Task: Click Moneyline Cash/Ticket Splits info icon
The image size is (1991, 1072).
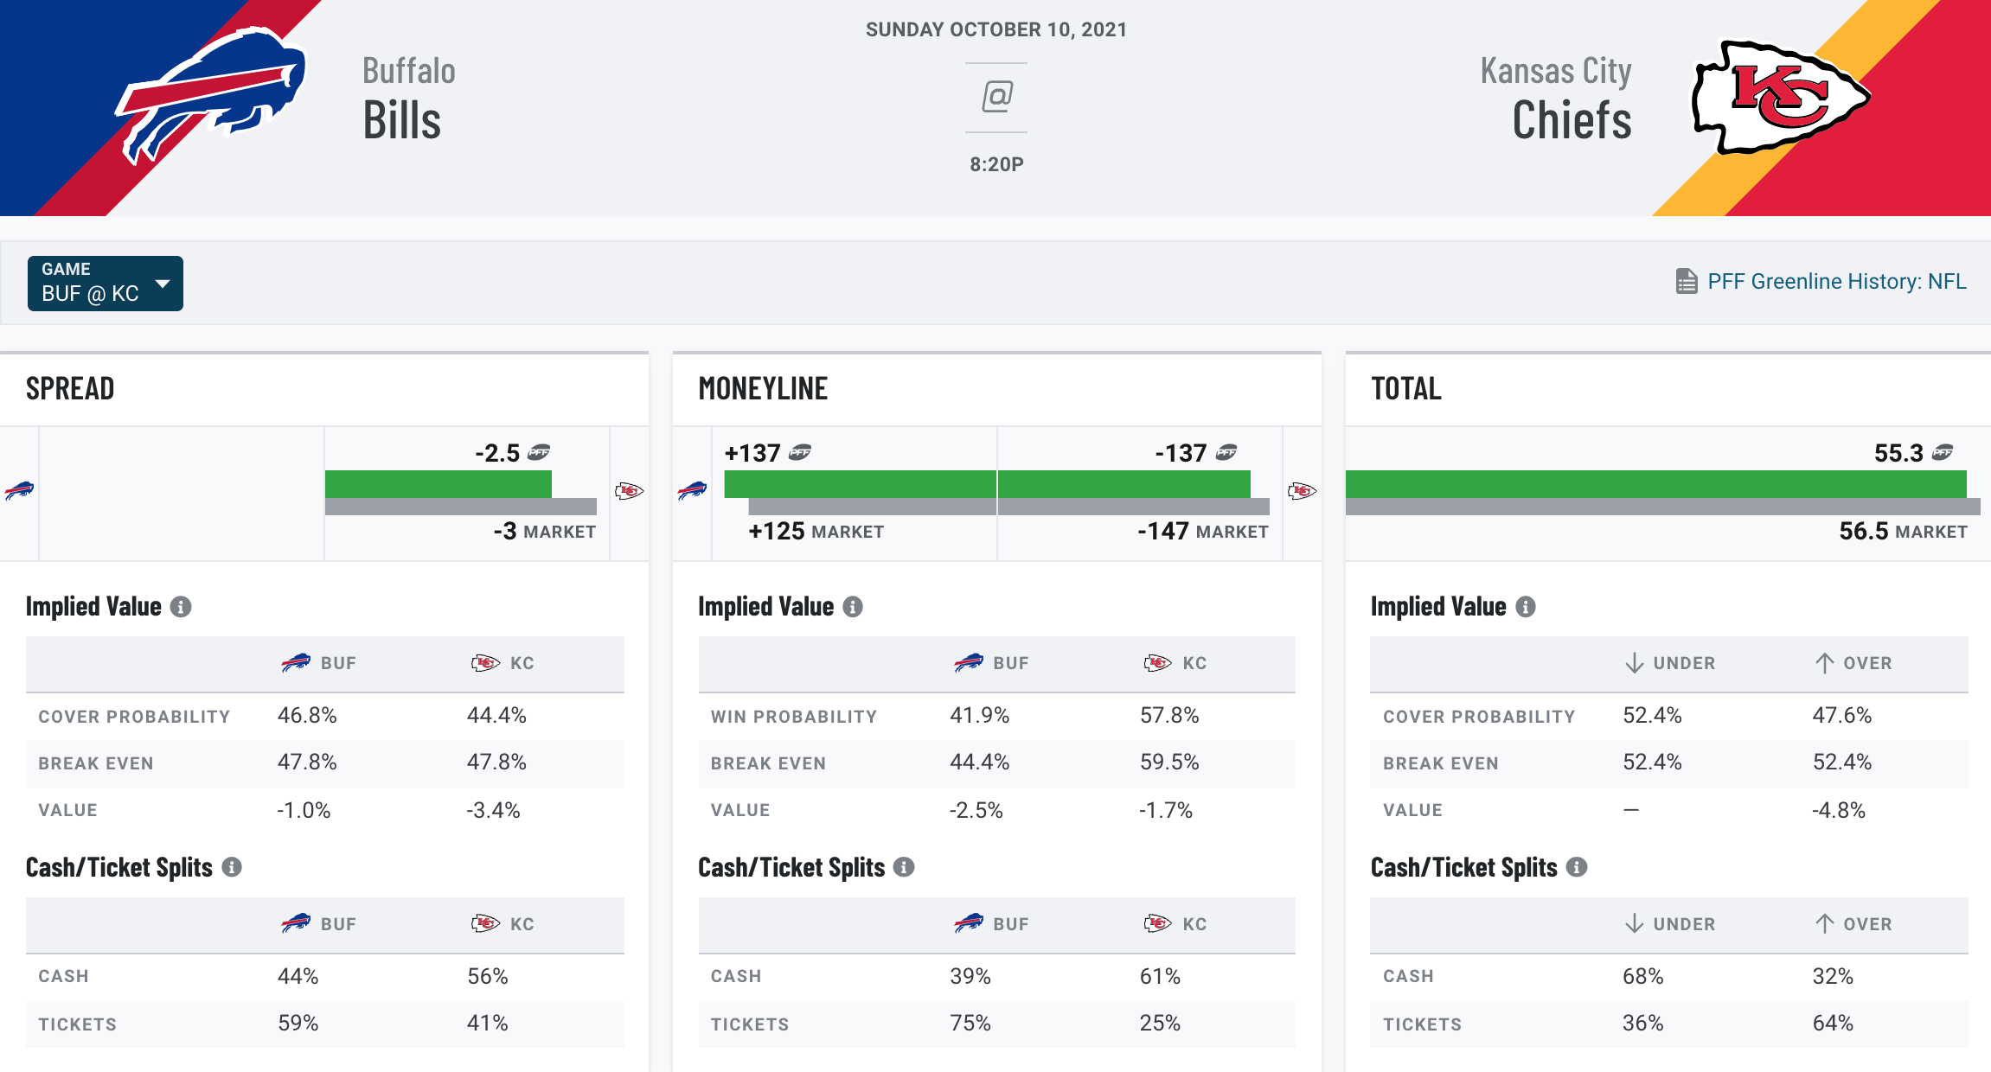Action: click(904, 867)
